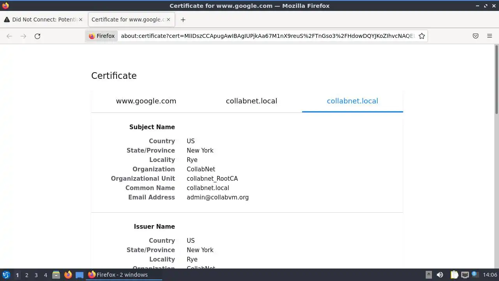Viewport: 499px width, 281px height.
Task: Click the Firefox logo in title bar
Action: 5,5
